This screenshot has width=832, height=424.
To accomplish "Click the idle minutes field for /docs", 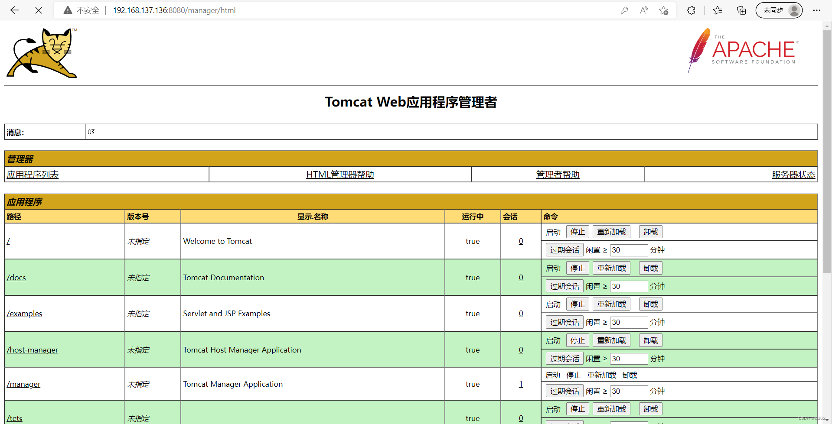I will (x=629, y=286).
